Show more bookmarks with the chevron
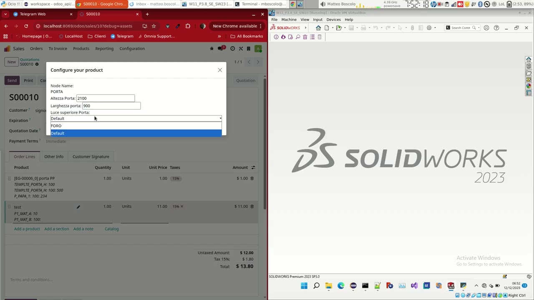Screen dimensions: 534x300 pos(219,36)
